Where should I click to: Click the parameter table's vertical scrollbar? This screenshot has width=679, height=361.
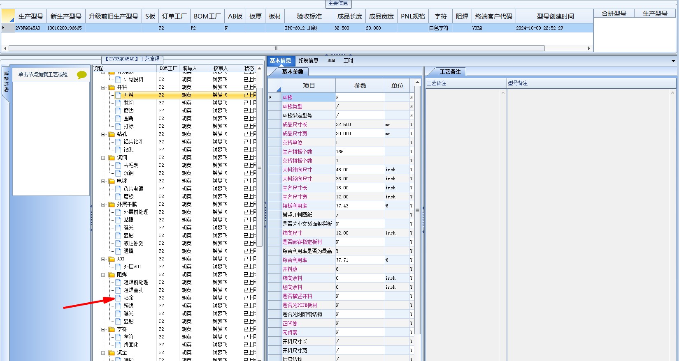(417, 210)
